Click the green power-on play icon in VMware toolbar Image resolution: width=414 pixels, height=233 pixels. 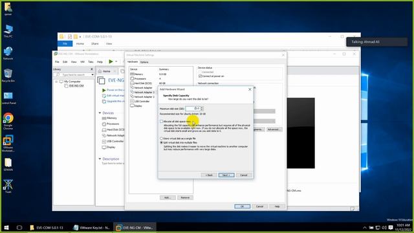click(111, 61)
